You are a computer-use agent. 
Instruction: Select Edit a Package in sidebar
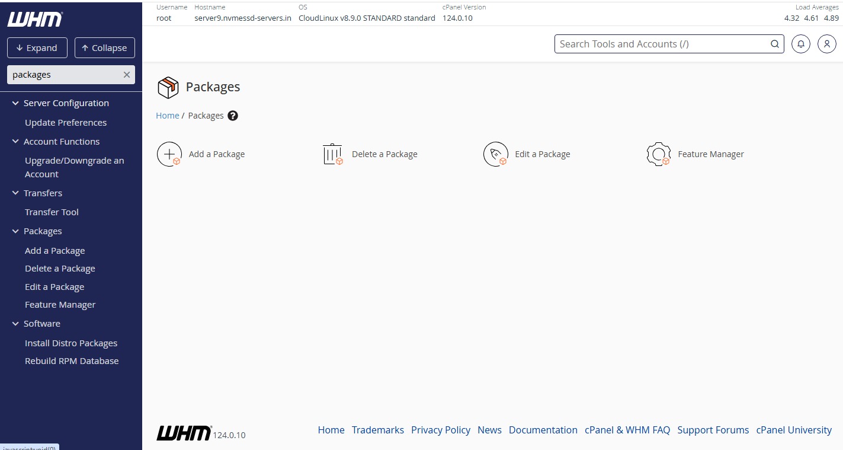click(55, 287)
